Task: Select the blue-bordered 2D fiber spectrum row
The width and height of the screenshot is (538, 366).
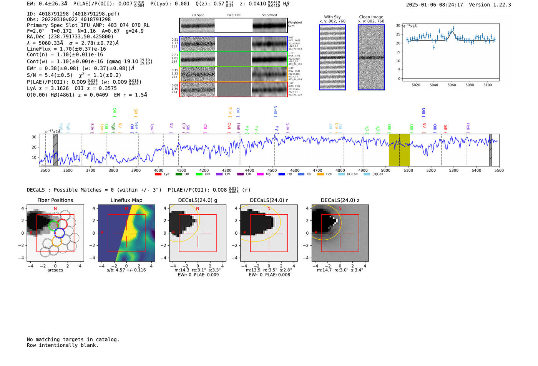Action: [x=233, y=44]
